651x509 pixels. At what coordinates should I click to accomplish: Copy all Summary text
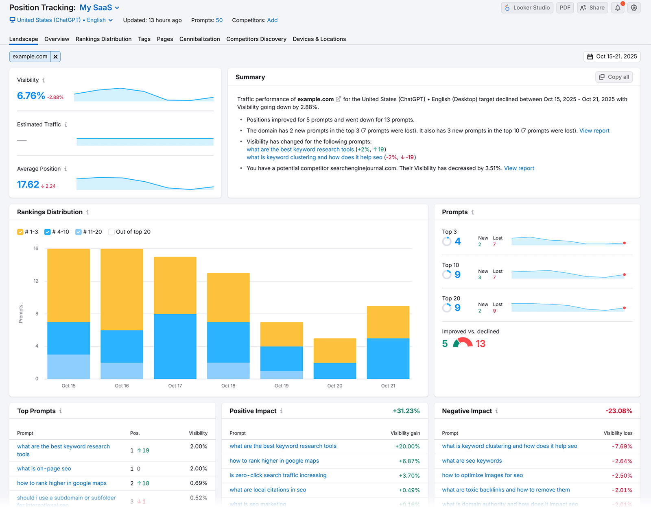[x=614, y=77]
